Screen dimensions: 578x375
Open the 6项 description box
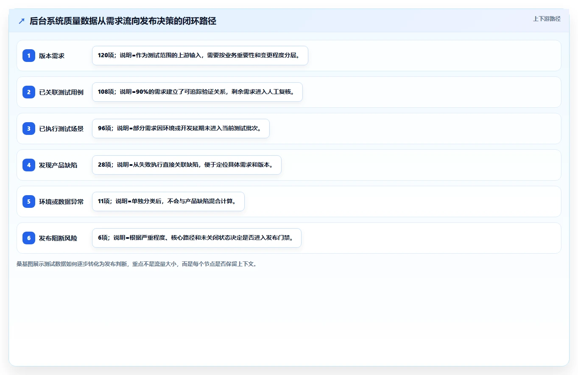click(x=197, y=238)
